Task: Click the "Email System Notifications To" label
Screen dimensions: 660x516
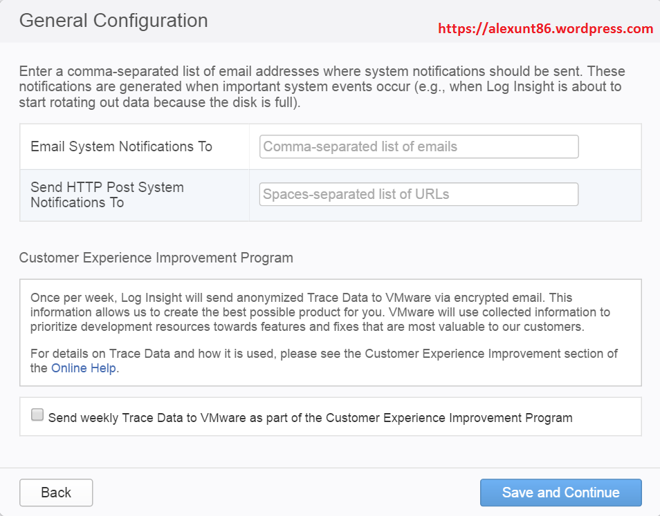Action: pyautogui.click(x=121, y=146)
